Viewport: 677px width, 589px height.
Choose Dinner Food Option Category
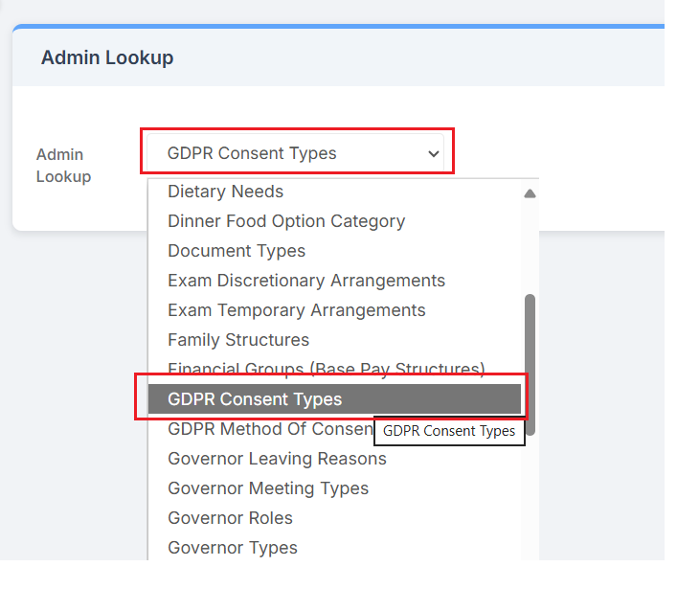click(x=285, y=221)
